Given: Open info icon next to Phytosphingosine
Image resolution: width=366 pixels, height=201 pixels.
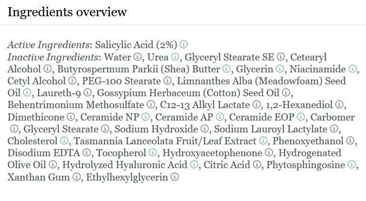Looking at the screenshot, I should (x=352, y=165).
